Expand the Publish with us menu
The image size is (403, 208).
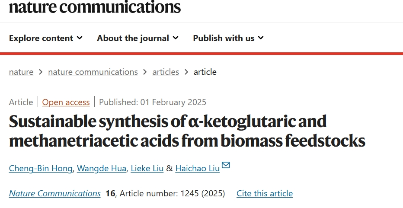[x=228, y=38]
